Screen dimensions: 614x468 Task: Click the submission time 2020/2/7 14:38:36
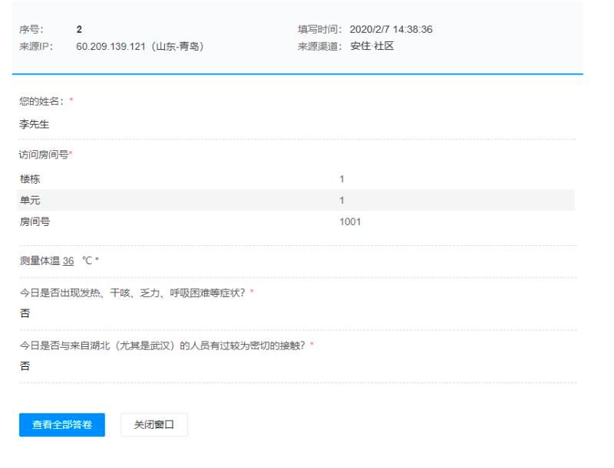[391, 30]
